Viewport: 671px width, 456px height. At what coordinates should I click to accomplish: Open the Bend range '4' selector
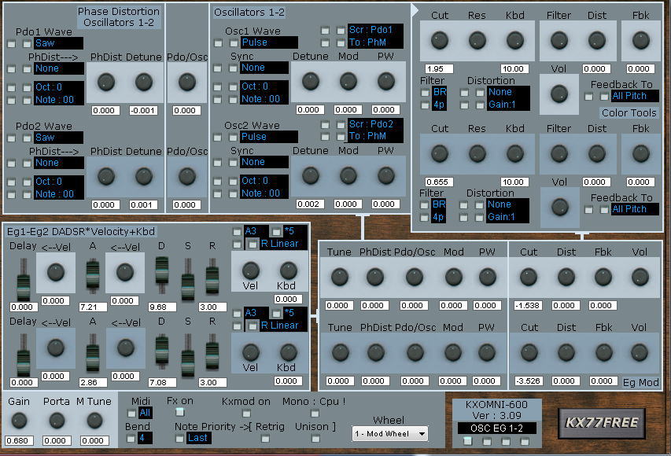(145, 438)
